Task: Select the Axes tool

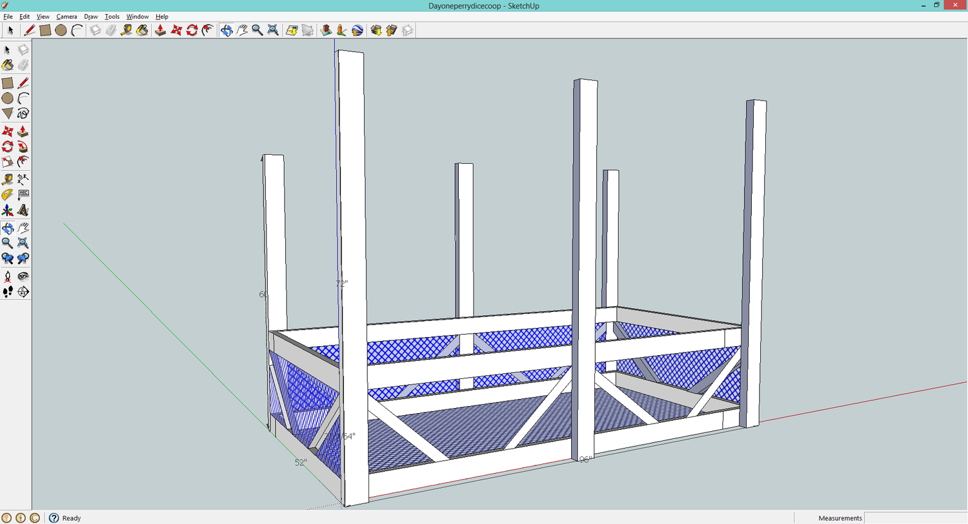Action: point(8,210)
